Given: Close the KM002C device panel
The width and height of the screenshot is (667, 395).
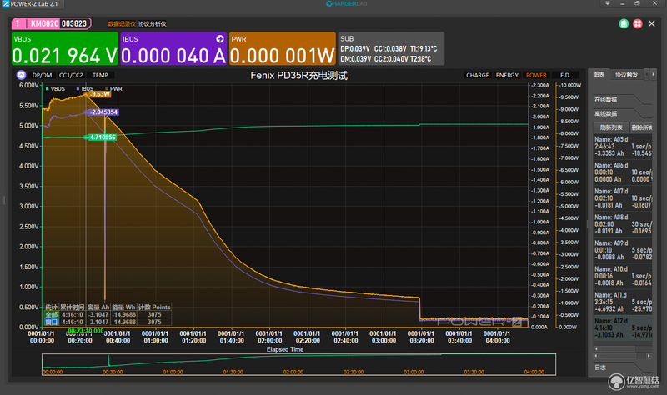Looking at the screenshot, I should [x=651, y=24].
